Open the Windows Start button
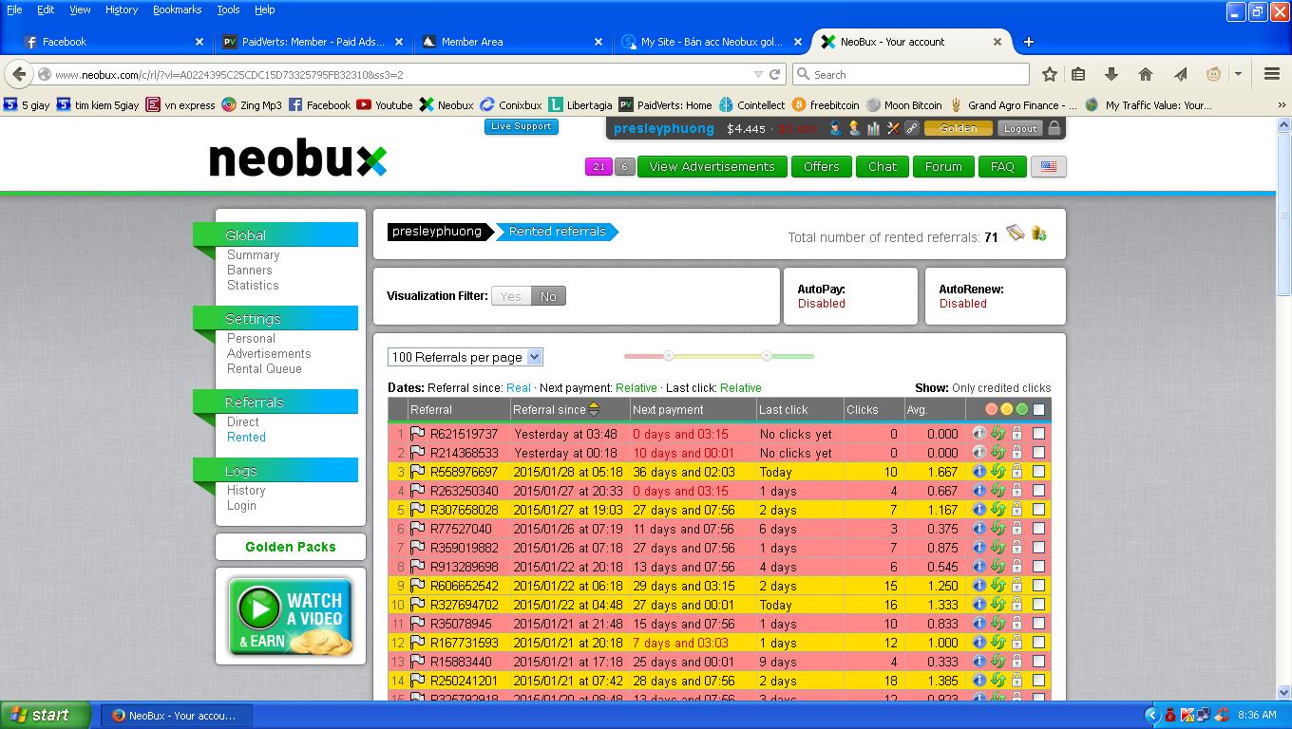The width and height of the screenshot is (1292, 729). [46, 715]
